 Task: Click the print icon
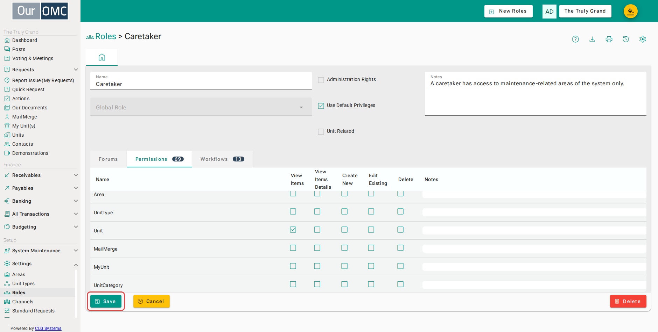(609, 39)
